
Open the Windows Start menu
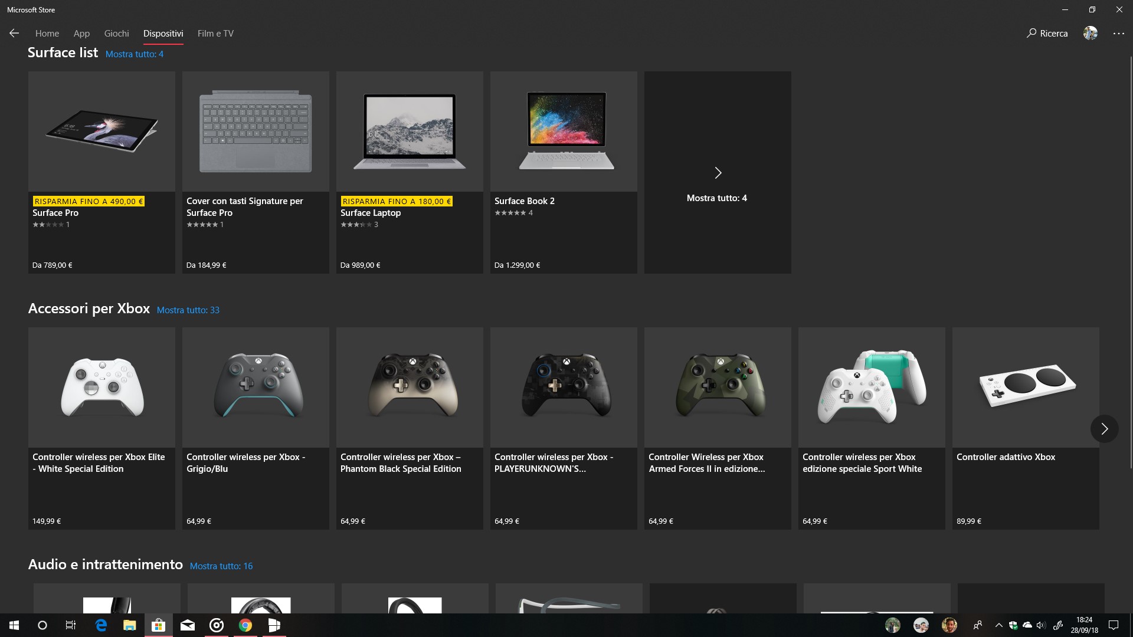tap(14, 625)
